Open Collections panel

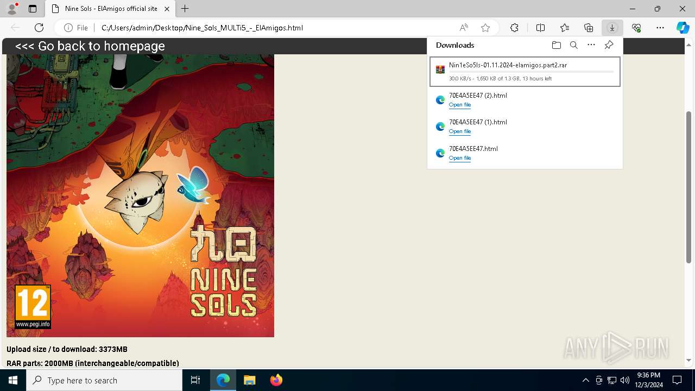tap(589, 28)
